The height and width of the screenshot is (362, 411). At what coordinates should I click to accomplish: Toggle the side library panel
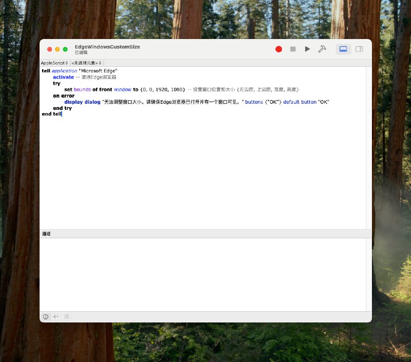point(359,49)
